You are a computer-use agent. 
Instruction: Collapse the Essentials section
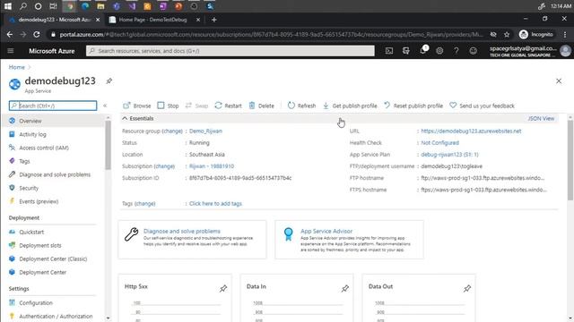click(x=138, y=118)
